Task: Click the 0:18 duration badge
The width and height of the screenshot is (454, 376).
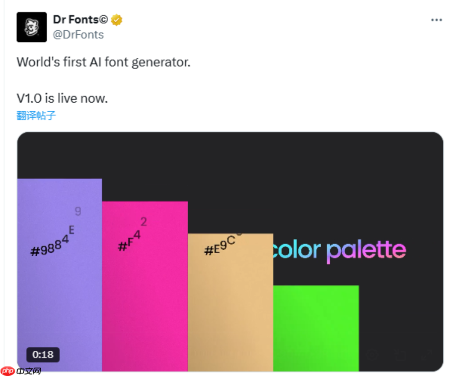Action: pyautogui.click(x=43, y=355)
